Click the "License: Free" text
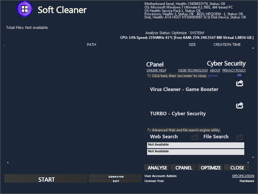The height and width of the screenshot is (194, 258). pos(154,181)
